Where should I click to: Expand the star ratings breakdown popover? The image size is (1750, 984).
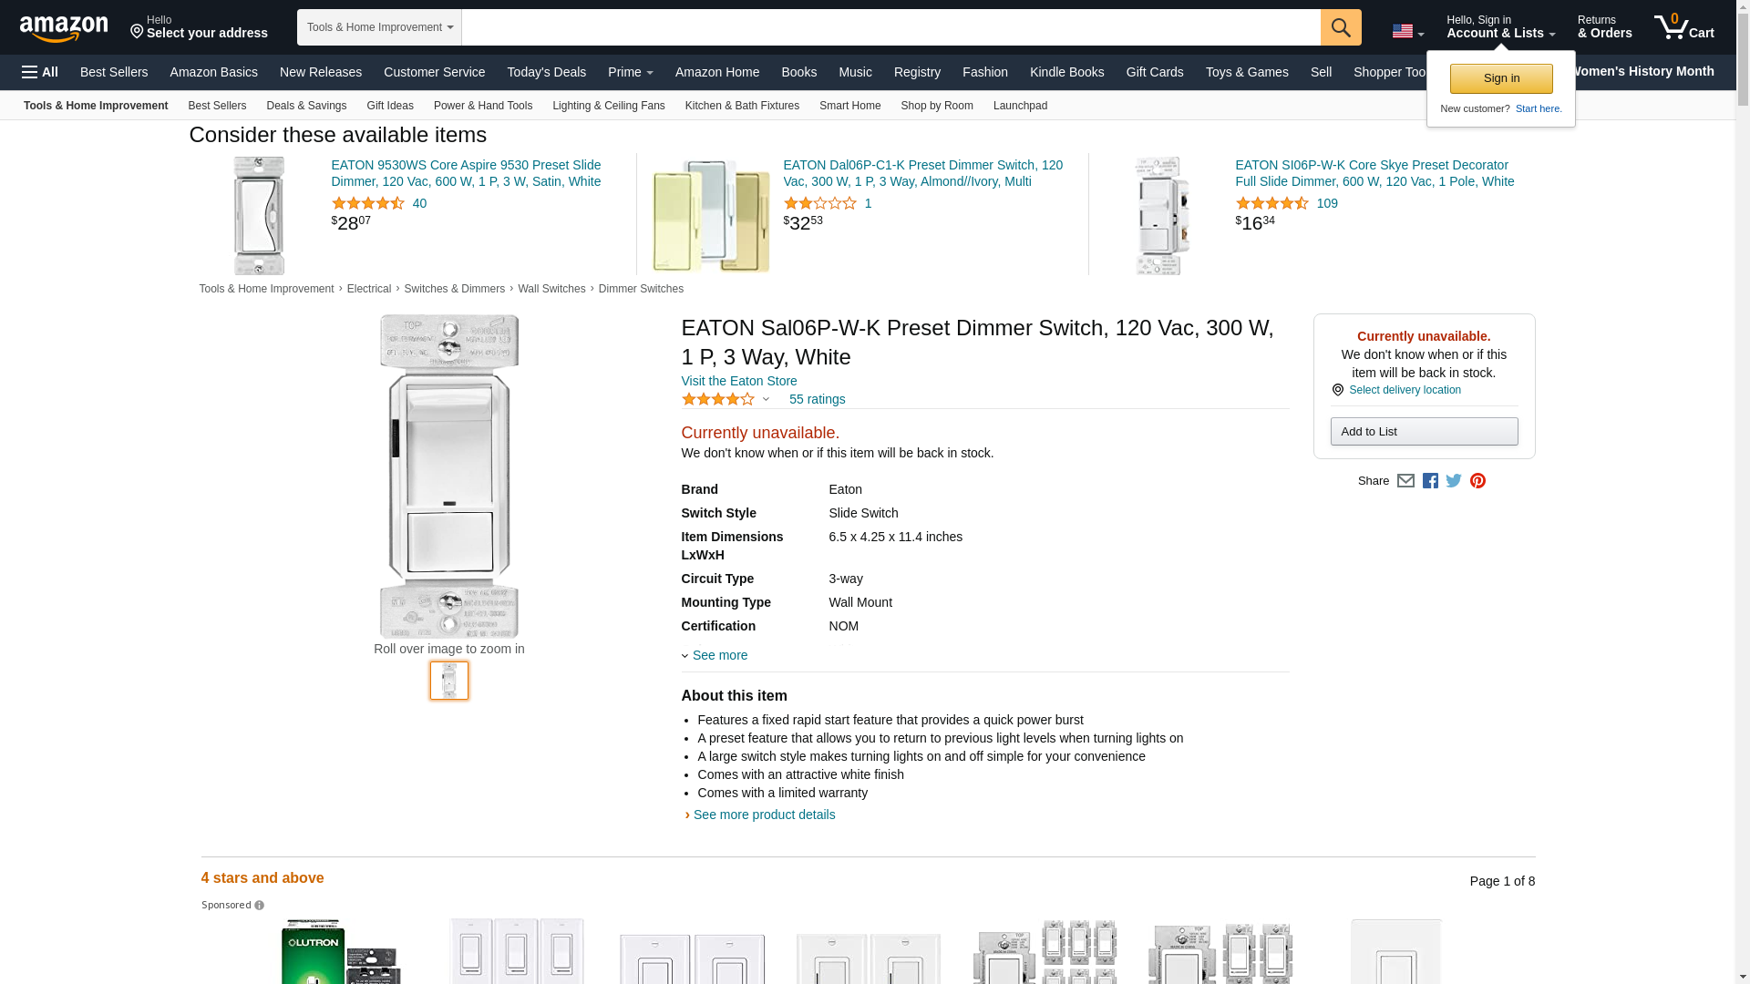(766, 399)
